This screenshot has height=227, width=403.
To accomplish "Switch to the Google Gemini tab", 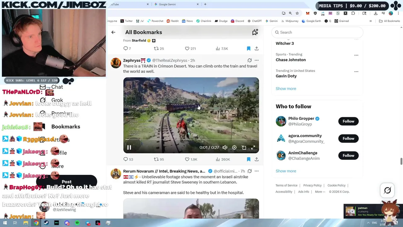I will click(x=176, y=4).
